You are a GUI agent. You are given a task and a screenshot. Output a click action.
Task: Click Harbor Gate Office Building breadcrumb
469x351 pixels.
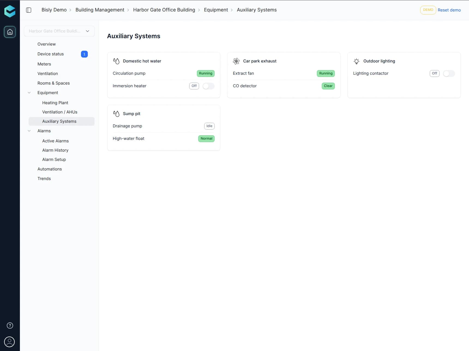click(x=164, y=10)
